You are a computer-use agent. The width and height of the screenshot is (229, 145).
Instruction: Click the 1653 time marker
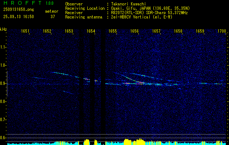(69, 31)
